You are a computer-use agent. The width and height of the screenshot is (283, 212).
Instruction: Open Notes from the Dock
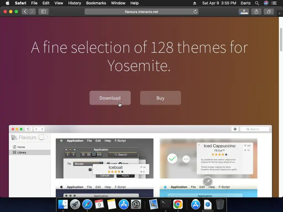[112, 205]
